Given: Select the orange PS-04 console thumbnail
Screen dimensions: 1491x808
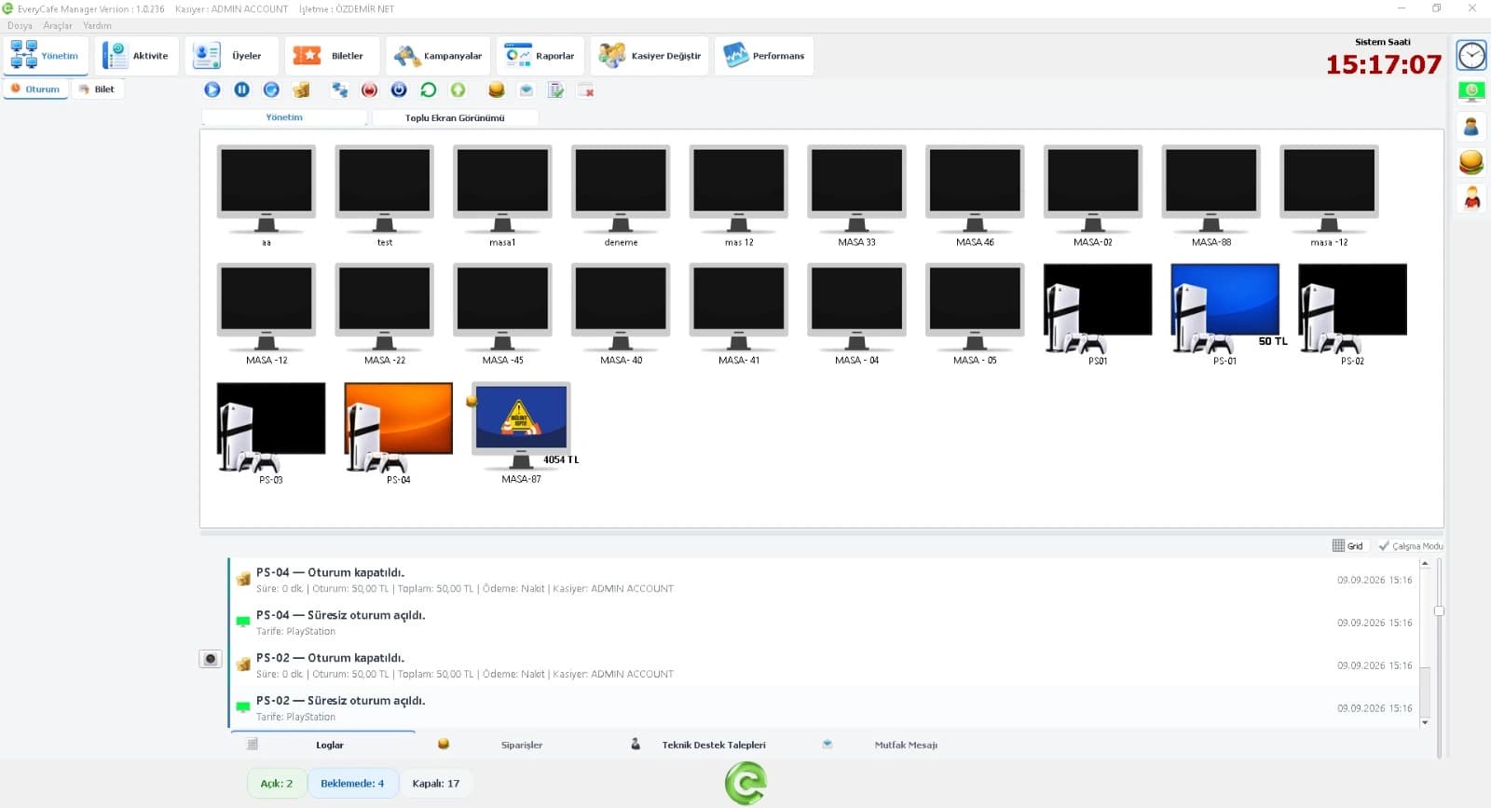Looking at the screenshot, I should (x=398, y=432).
